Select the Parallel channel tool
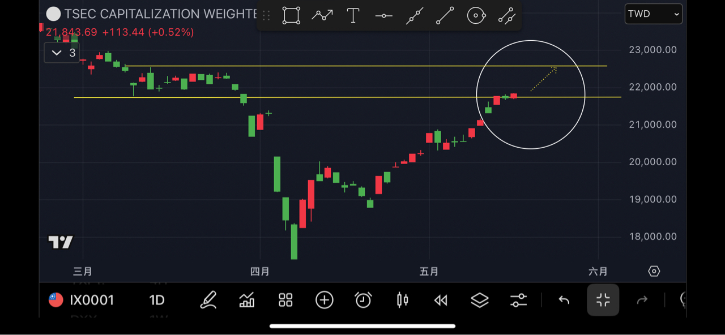Image resolution: width=725 pixels, height=335 pixels. point(507,16)
